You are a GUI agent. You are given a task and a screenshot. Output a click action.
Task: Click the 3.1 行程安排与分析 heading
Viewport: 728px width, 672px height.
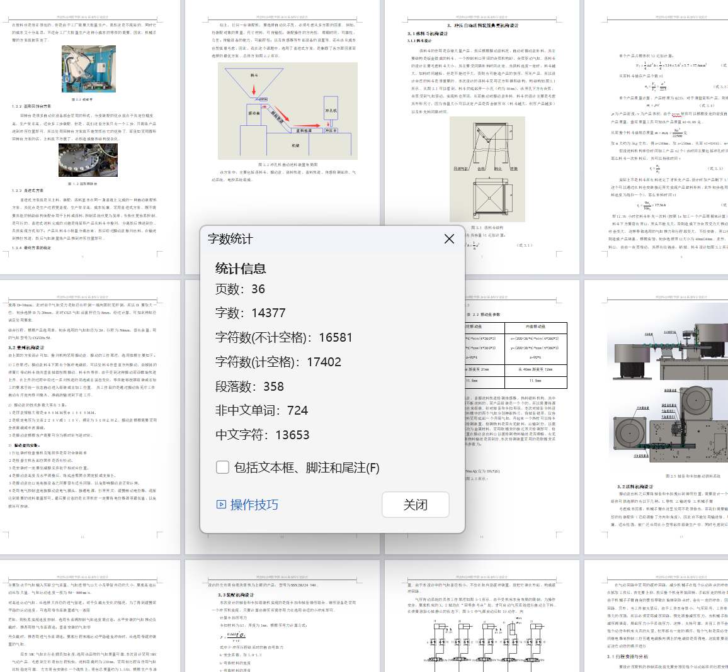(627, 657)
